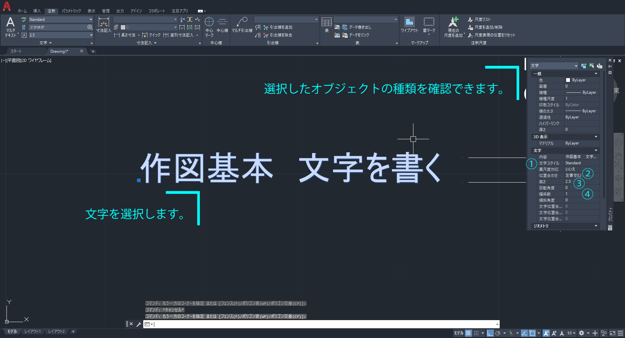Insert a table with the 表 icon

pos(326,25)
